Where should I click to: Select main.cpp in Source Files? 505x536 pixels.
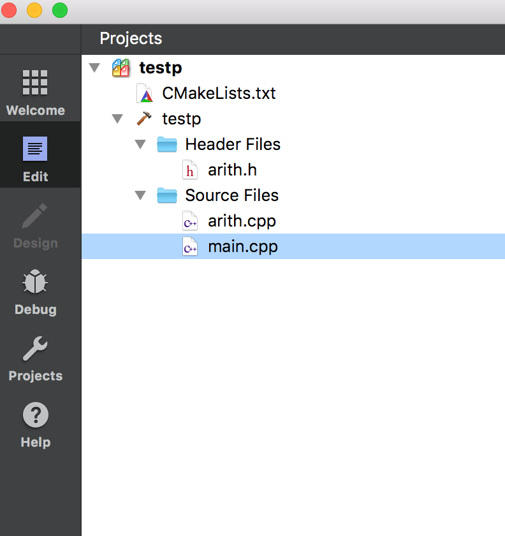pyautogui.click(x=243, y=246)
